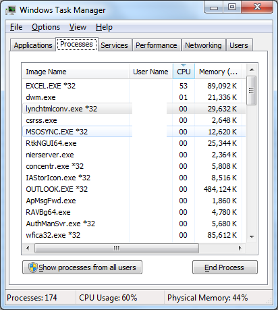Open the File menu
This screenshot has height=310, width=278.
coord(16,27)
